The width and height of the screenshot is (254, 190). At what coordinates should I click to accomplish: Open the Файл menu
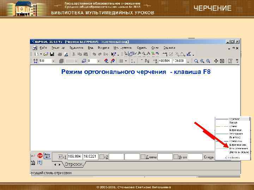(43, 47)
